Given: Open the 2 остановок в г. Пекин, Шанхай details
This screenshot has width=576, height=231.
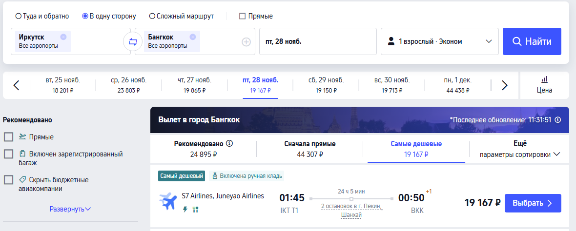Looking at the screenshot, I should [351, 211].
